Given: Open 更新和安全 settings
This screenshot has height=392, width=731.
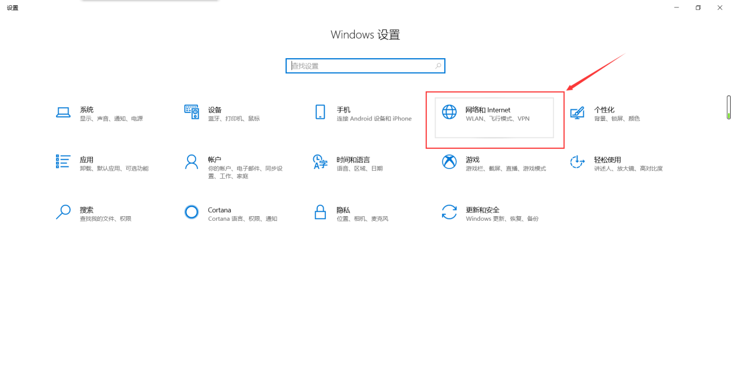Looking at the screenshot, I should 490,213.
